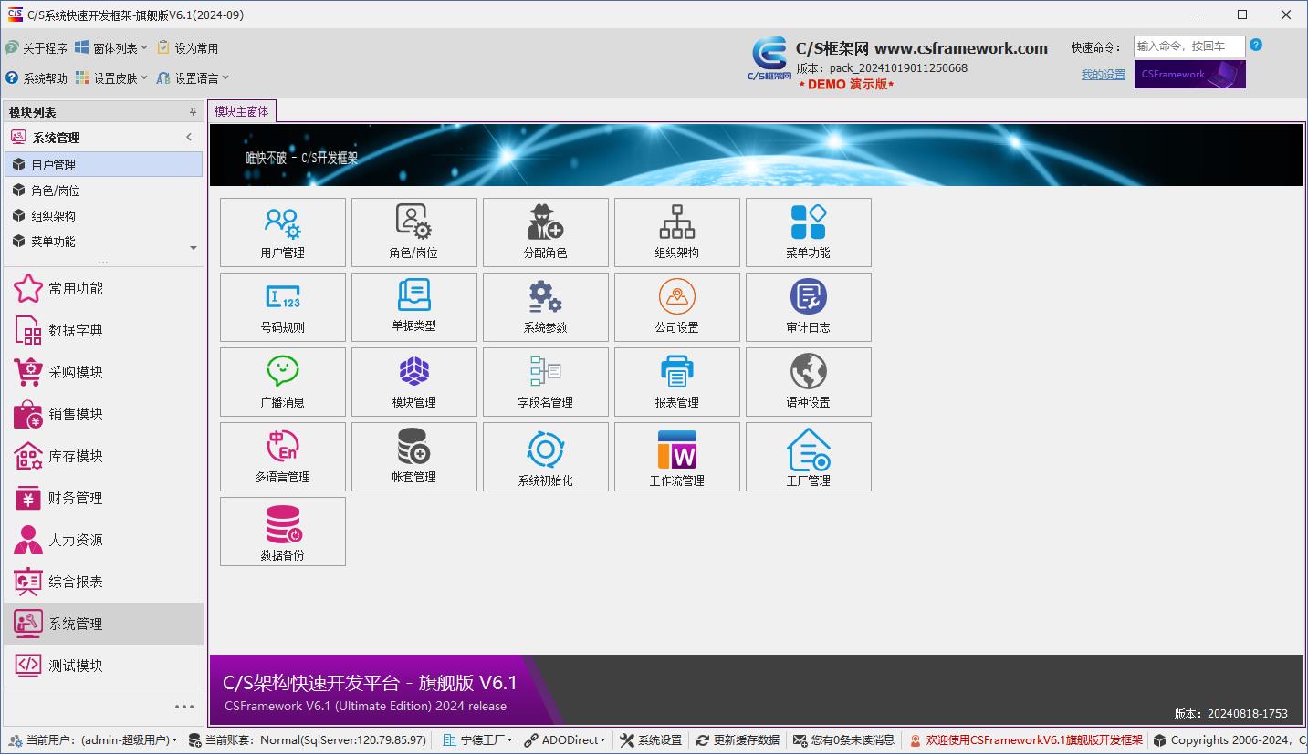Click 更新缓存数据 in the status bar
1308x754 pixels.
click(x=738, y=740)
